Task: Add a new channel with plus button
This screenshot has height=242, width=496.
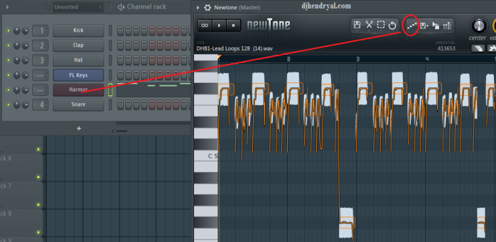Action: (x=79, y=129)
